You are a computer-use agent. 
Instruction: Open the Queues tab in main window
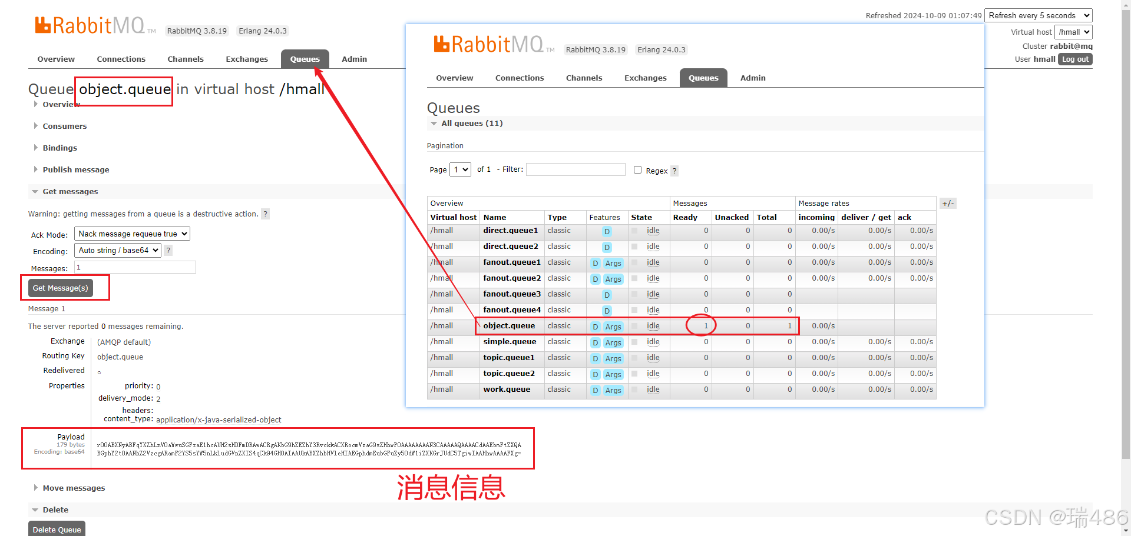305,59
